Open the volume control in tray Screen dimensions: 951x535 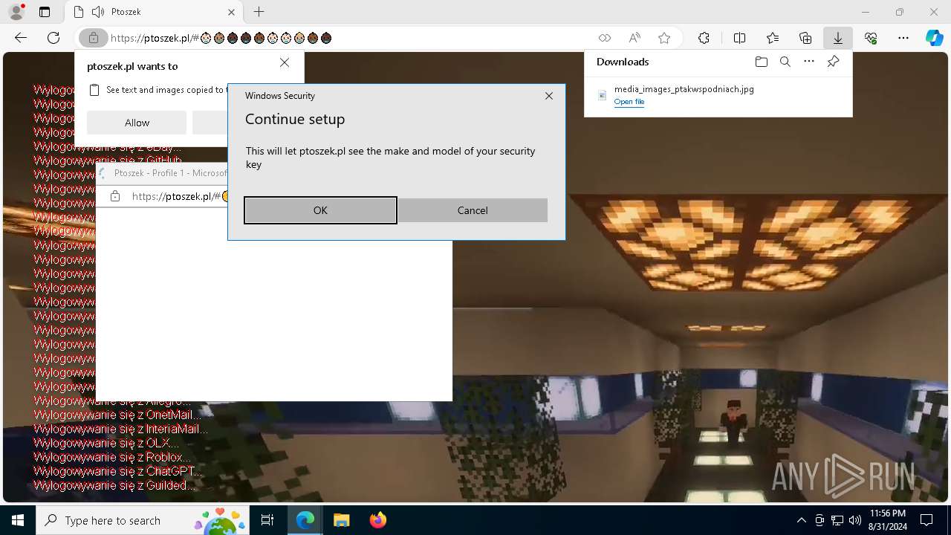[x=854, y=520]
